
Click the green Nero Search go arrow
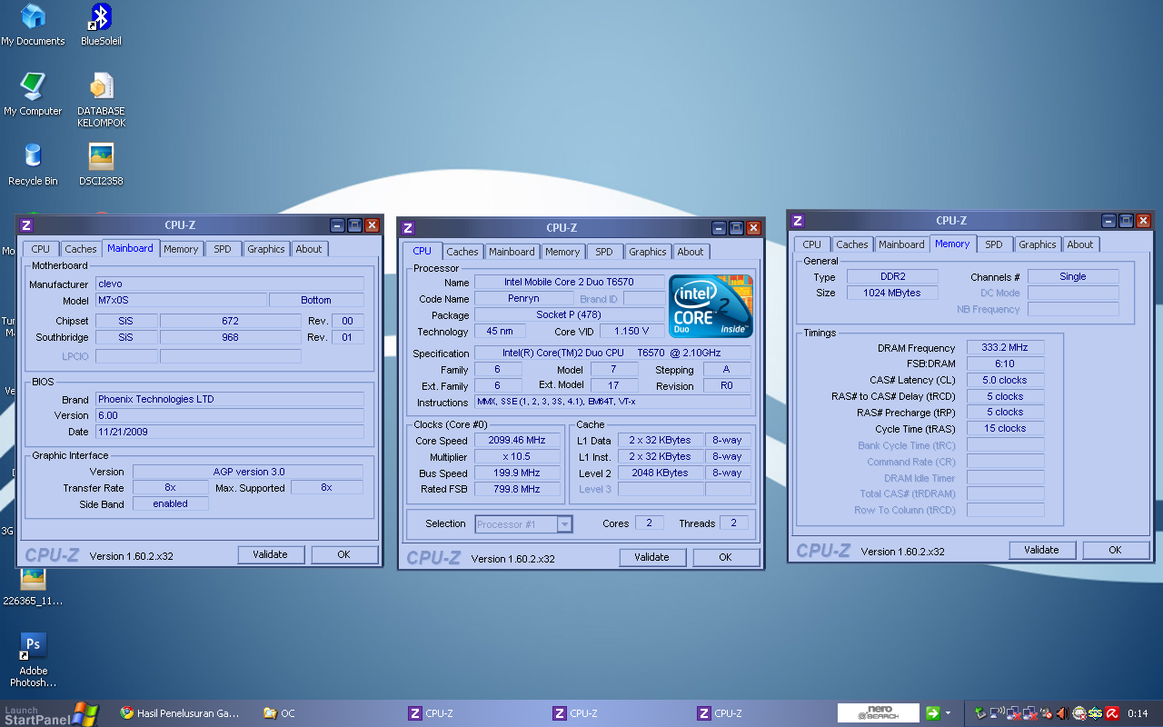pyautogui.click(x=932, y=713)
